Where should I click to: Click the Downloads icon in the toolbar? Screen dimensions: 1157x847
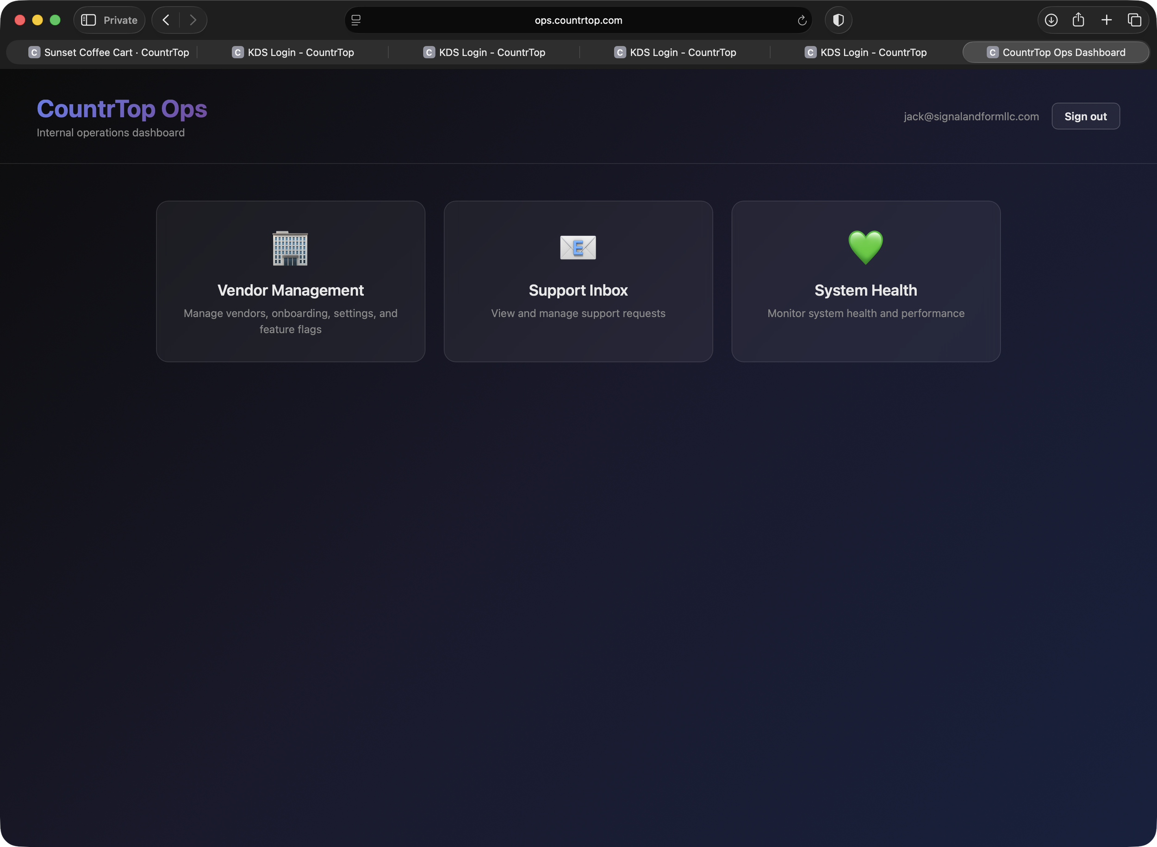(1051, 20)
